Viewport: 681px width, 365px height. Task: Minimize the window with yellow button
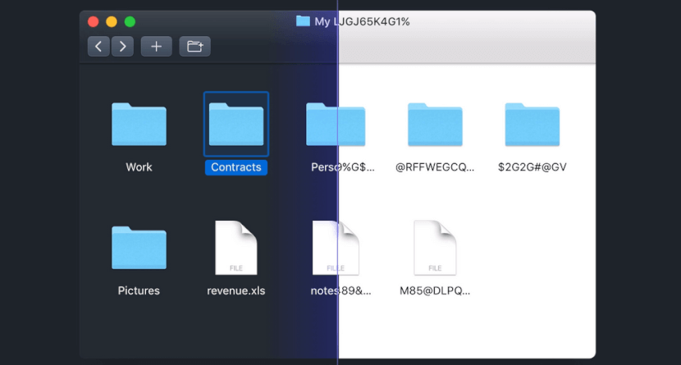(x=112, y=21)
